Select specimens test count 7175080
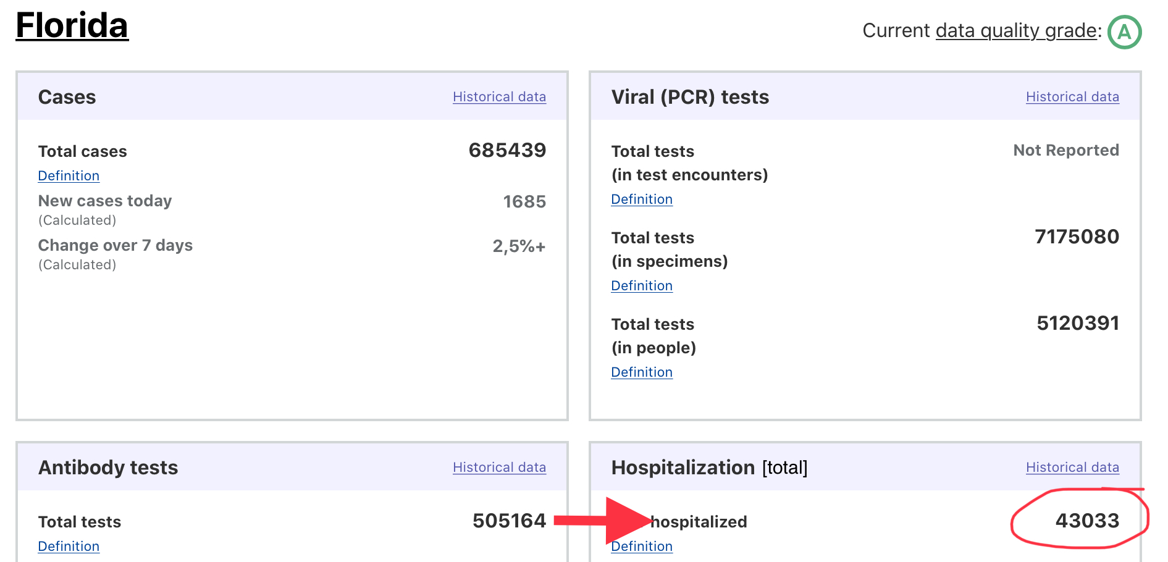The image size is (1168, 562). pos(1077,237)
